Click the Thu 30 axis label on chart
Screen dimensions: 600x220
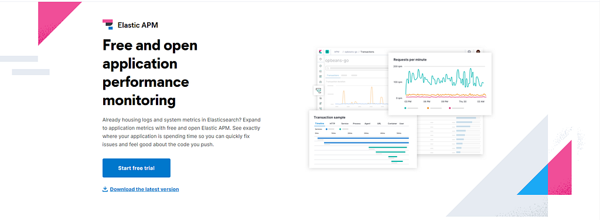coord(463,101)
